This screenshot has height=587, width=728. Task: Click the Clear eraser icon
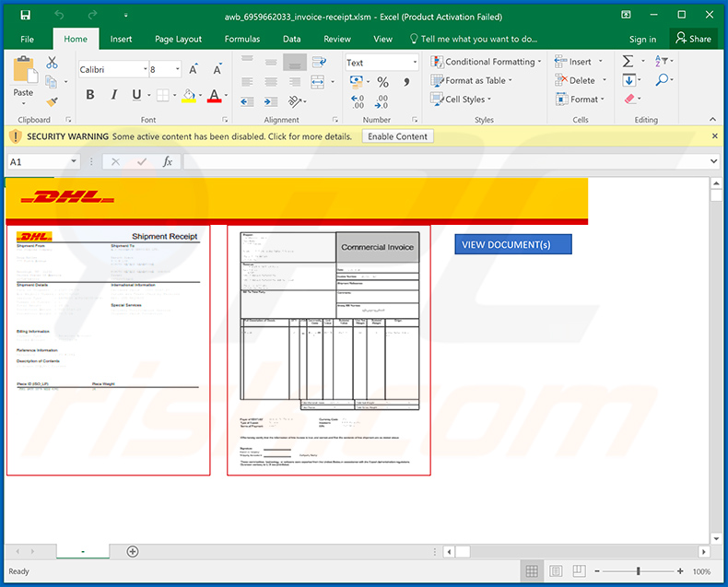click(629, 99)
